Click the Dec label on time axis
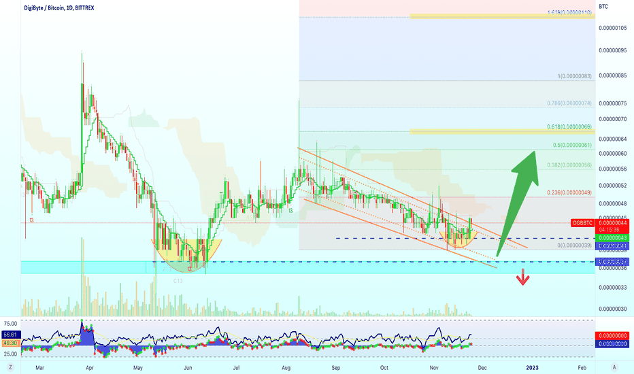 click(482, 367)
